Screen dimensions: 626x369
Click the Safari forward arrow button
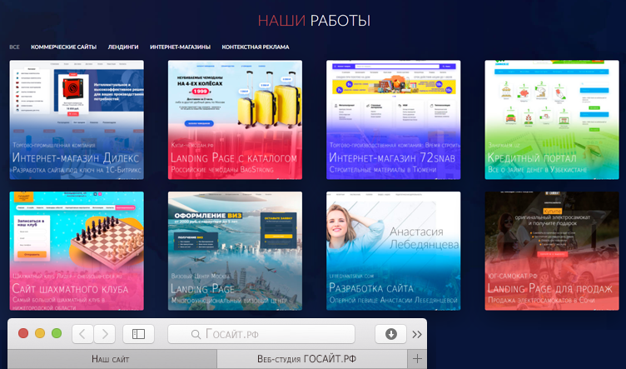click(x=104, y=334)
